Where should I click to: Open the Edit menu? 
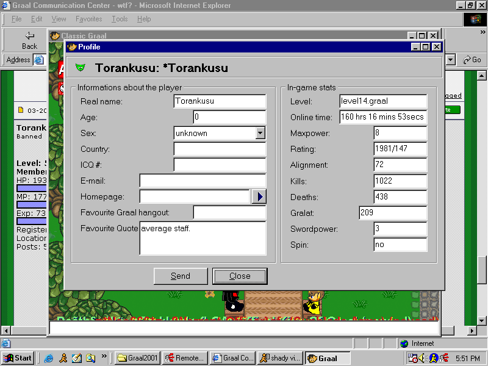tap(37, 19)
